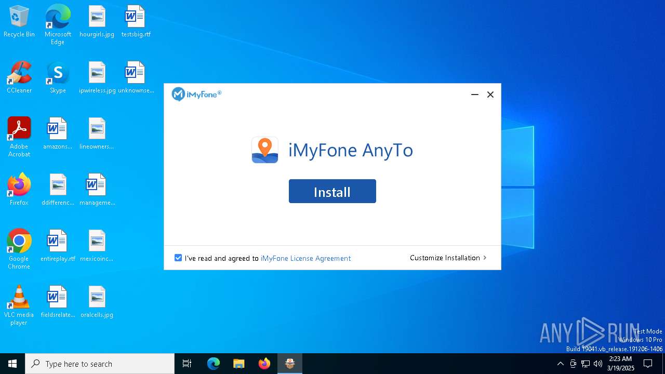Uncheck the license agreement checkbox
The height and width of the screenshot is (374, 665).
coord(178,258)
